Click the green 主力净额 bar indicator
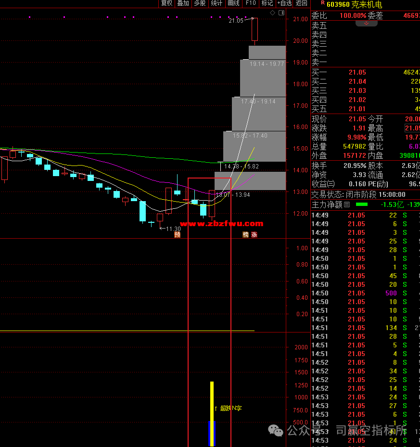 362,204
